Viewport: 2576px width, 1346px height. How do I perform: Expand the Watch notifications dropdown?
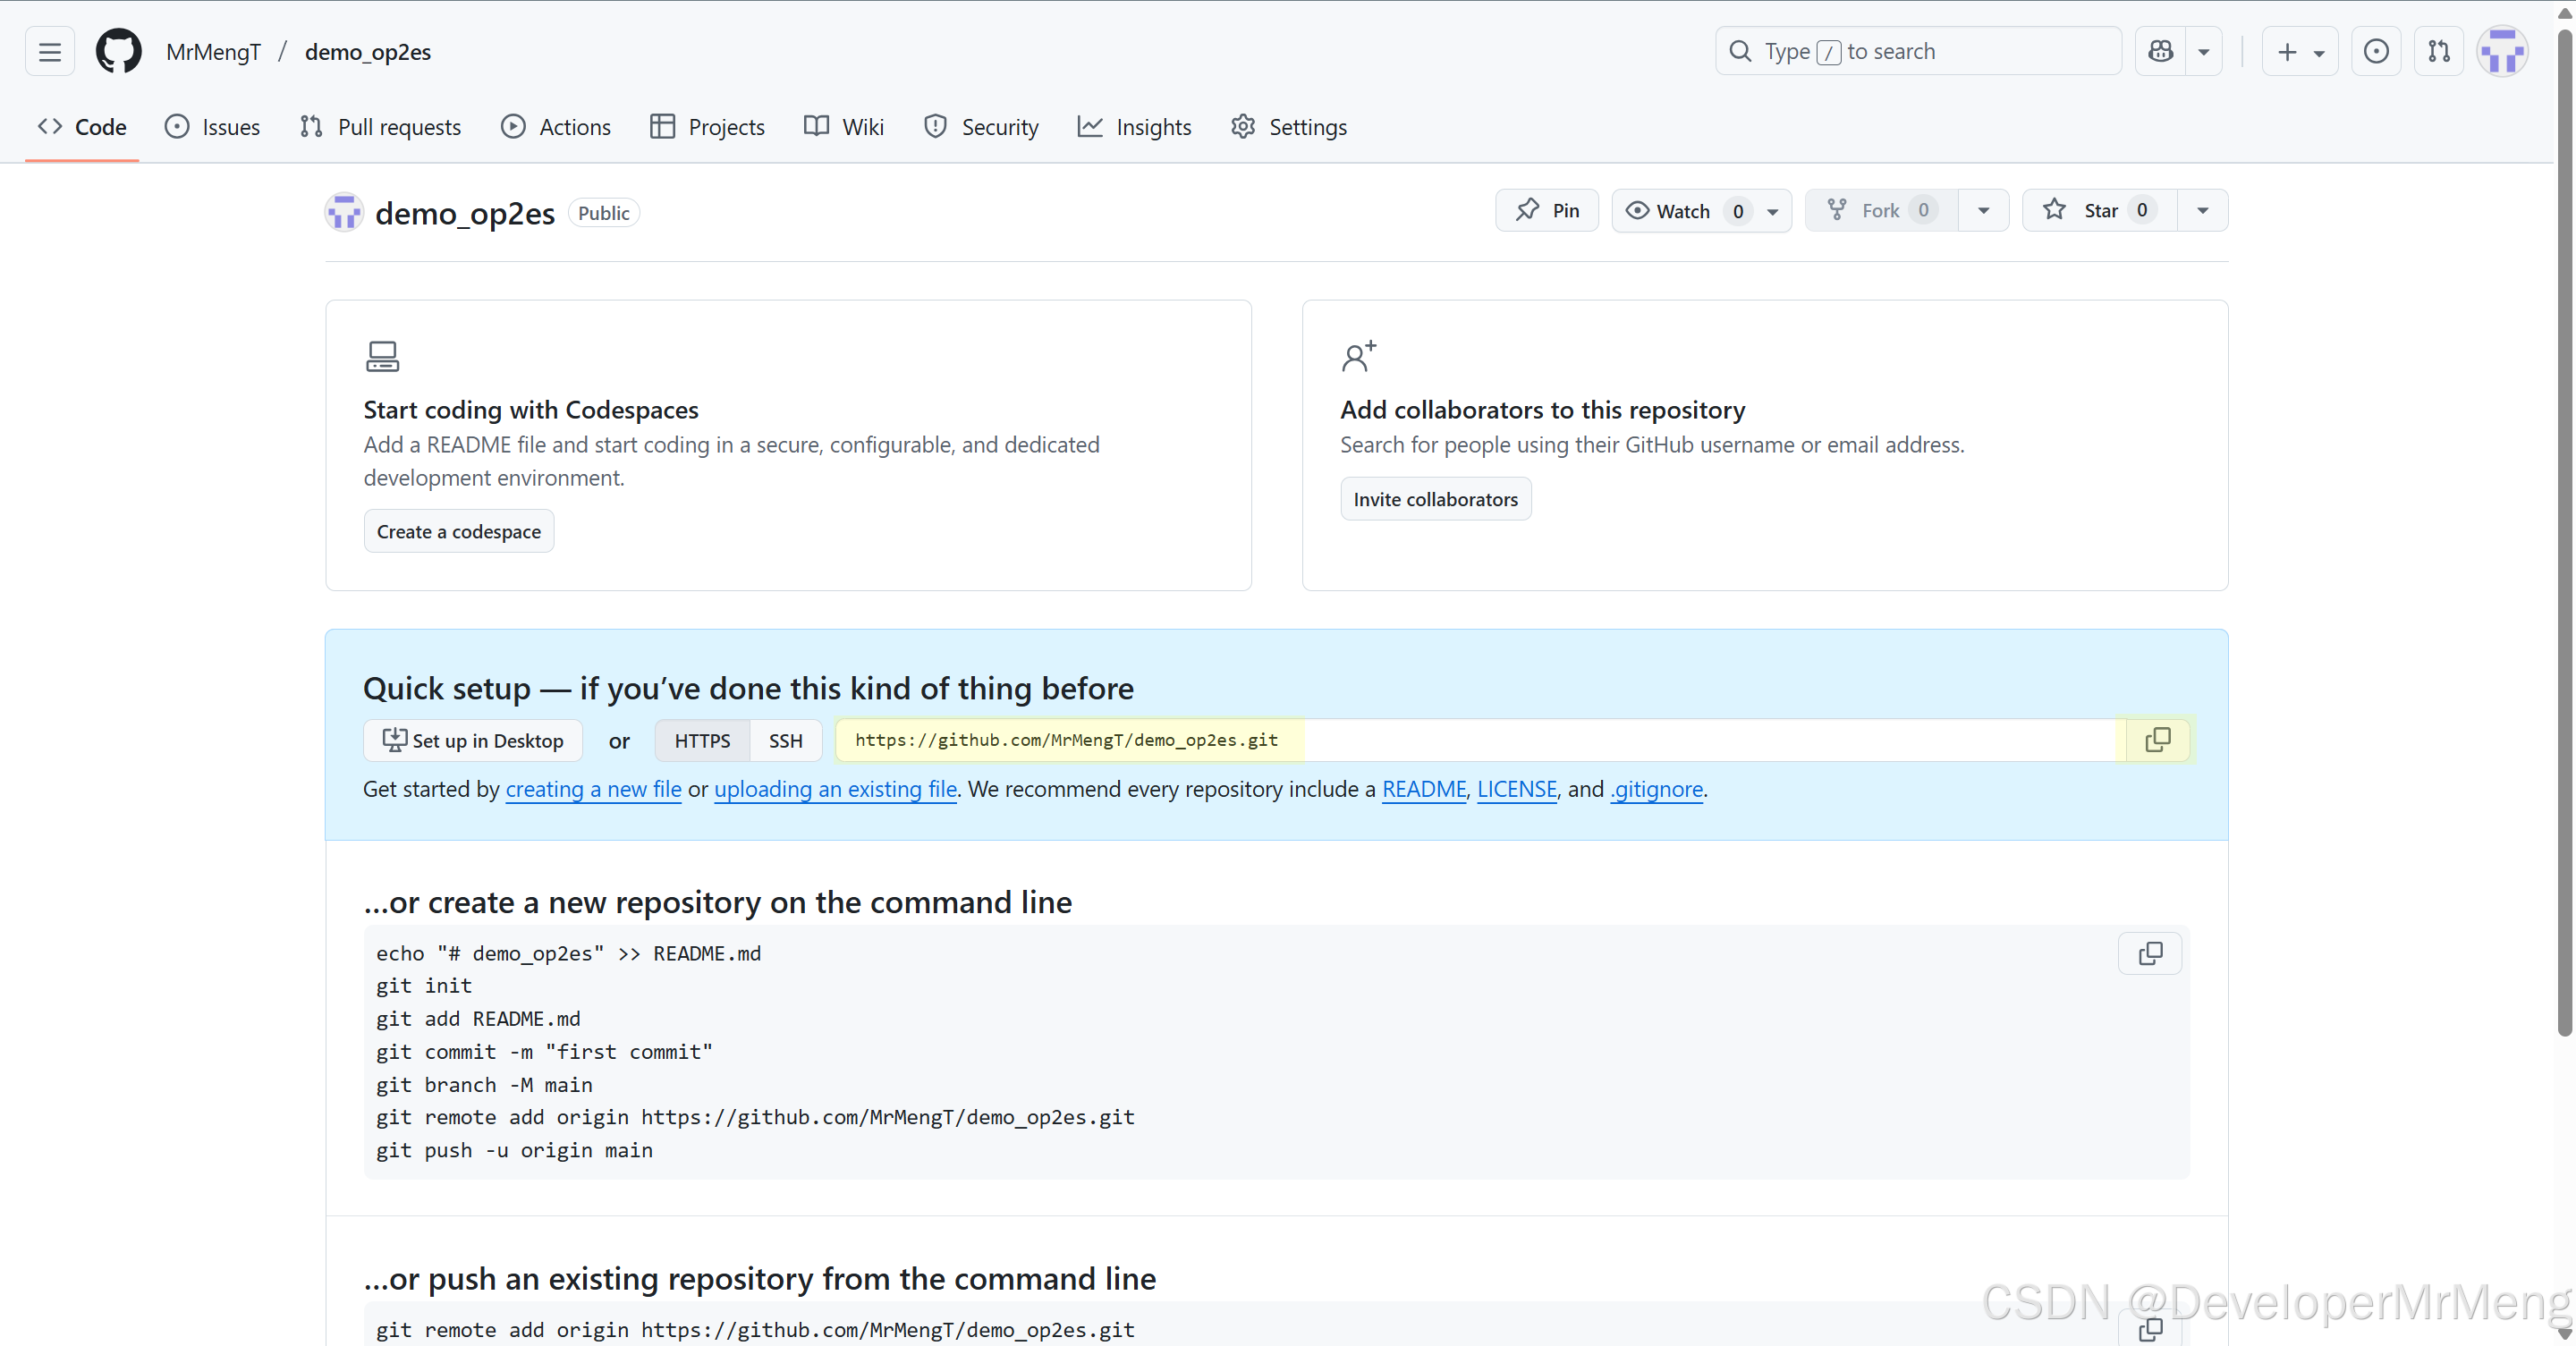[1772, 211]
